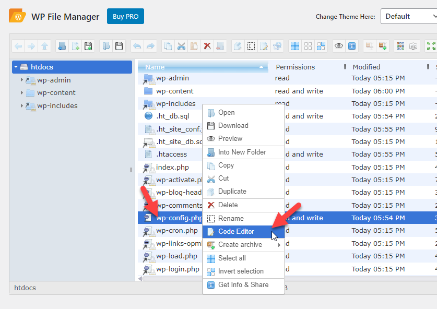The height and width of the screenshot is (309, 437).
Task: Click the Forward navigation arrow in toolbar
Action: tap(31, 46)
